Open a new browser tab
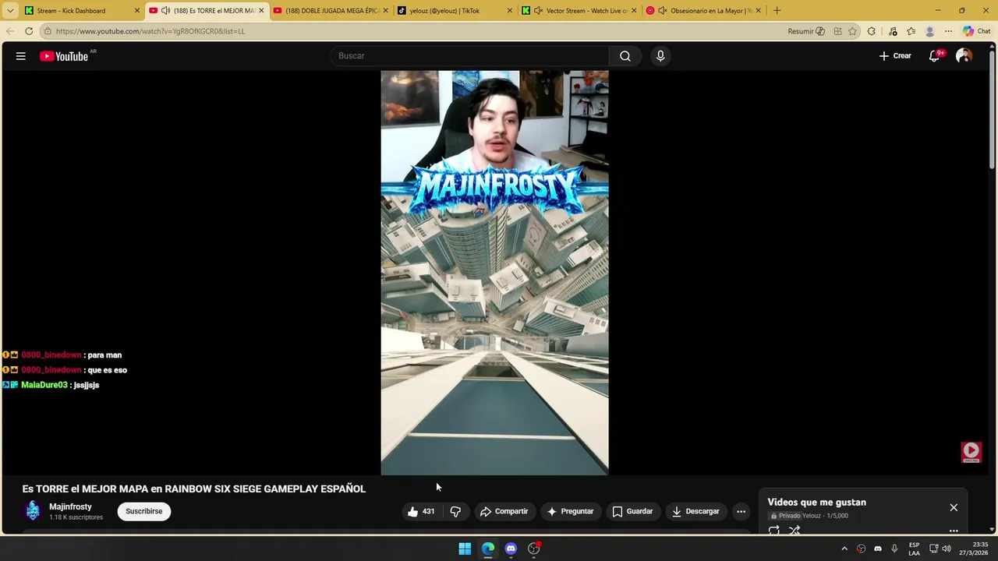Viewport: 998px width, 561px height. [x=777, y=11]
